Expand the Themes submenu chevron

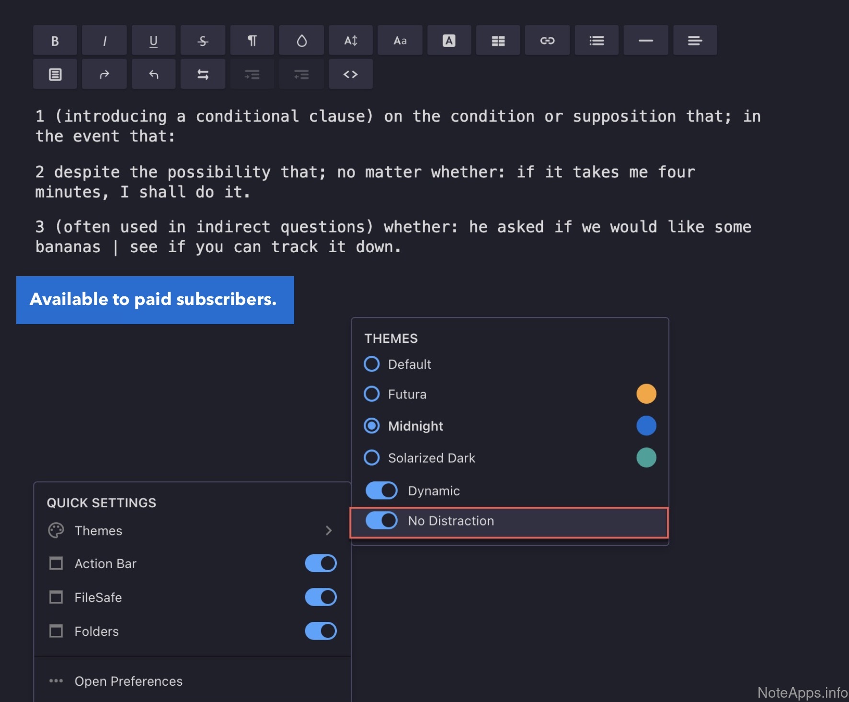[x=329, y=530]
